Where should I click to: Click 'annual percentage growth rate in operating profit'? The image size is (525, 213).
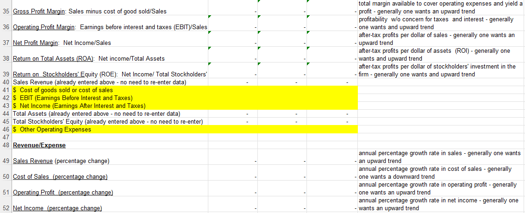(x=441, y=188)
